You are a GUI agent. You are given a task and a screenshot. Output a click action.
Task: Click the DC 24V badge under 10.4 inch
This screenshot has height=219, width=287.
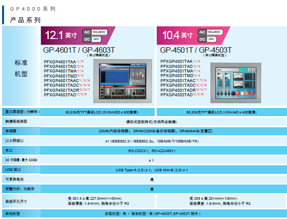tap(207, 39)
